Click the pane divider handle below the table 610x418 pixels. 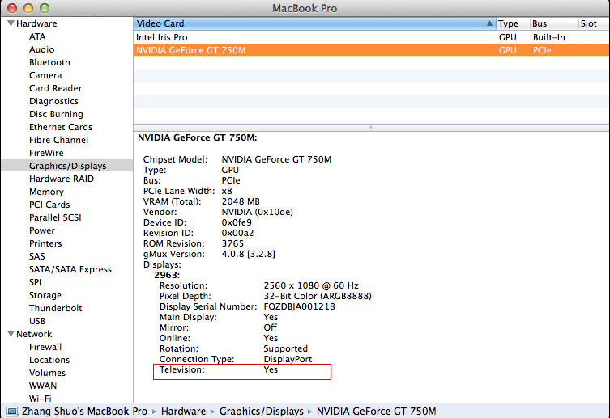coord(371,127)
